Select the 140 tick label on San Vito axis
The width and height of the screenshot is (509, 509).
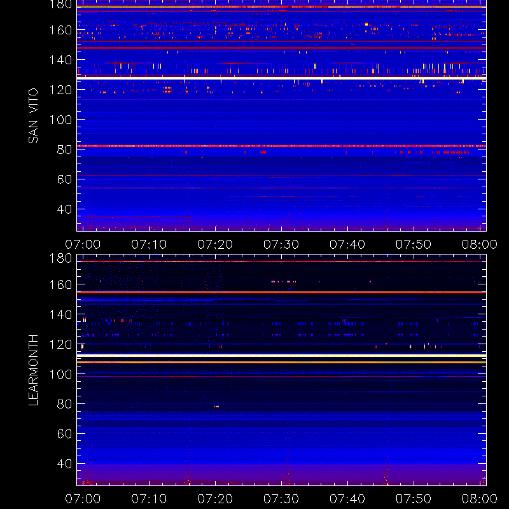60,60
